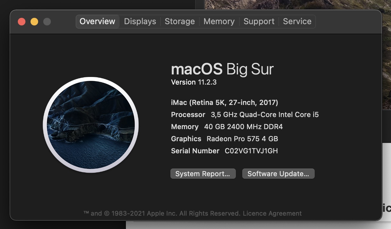This screenshot has height=229, width=391.
Task: Close the window with the red button
Action: (x=22, y=22)
